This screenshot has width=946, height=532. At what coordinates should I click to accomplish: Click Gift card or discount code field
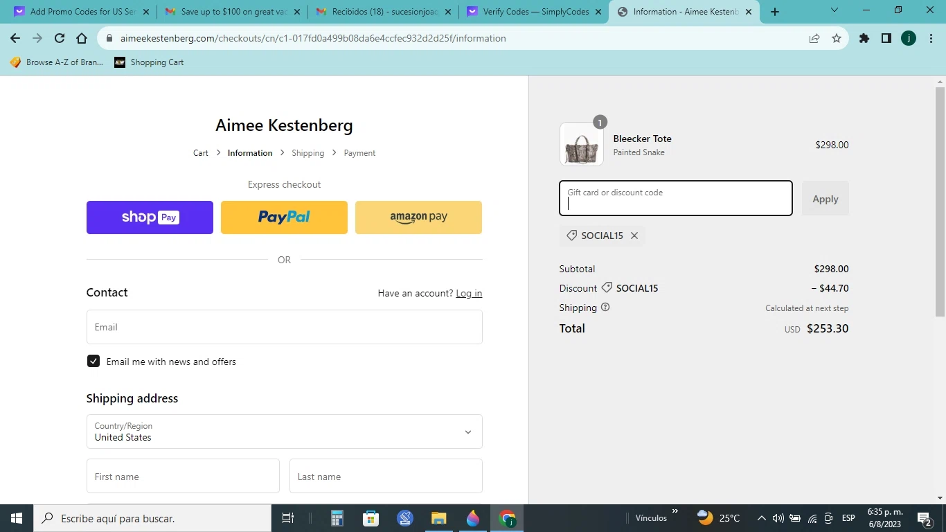point(676,198)
